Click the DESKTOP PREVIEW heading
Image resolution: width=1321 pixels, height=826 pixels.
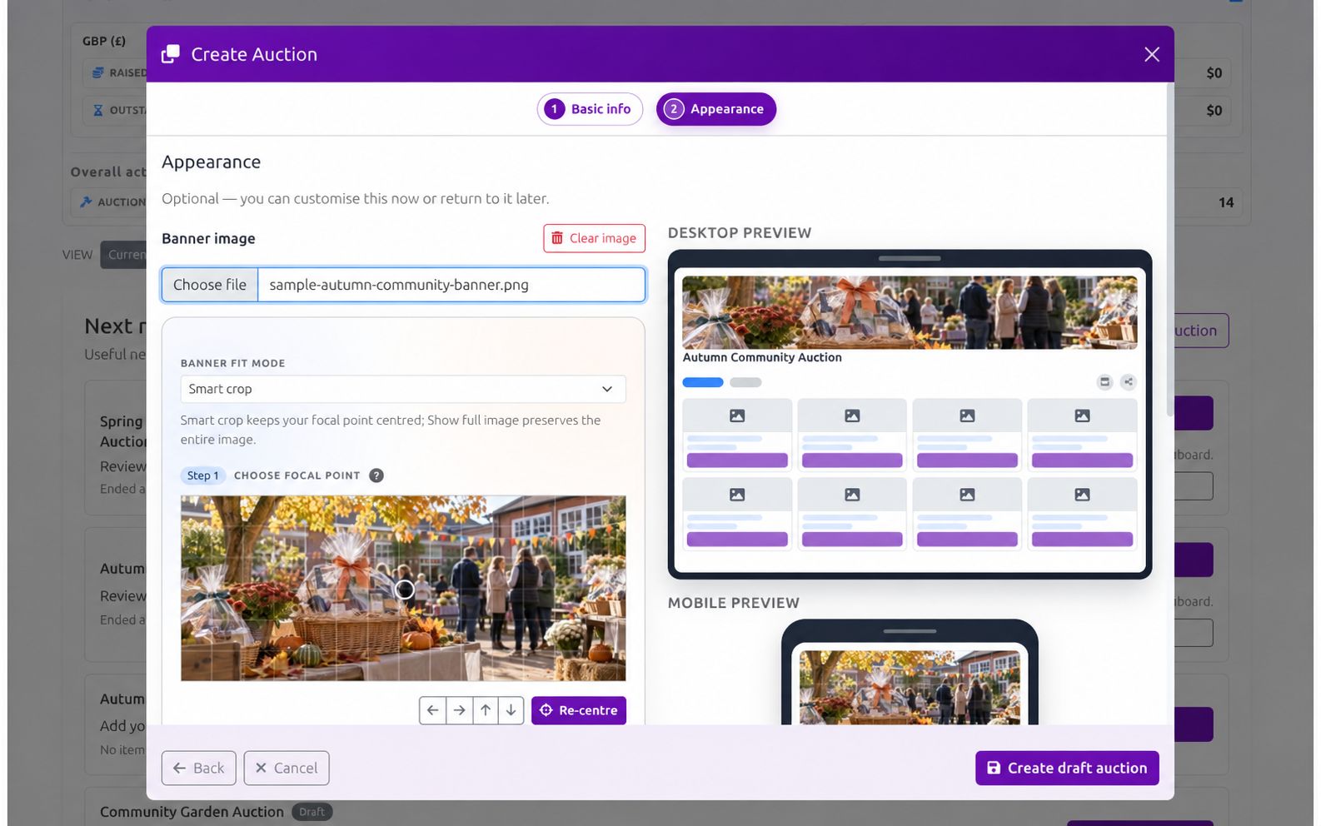point(740,233)
